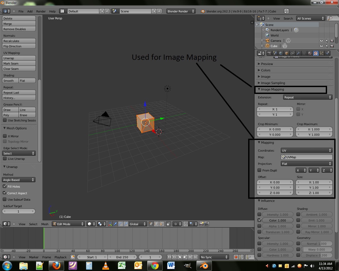This screenshot has height=271, width=339.
Task: Open the Playback menu in timeline
Action: tap(60, 257)
